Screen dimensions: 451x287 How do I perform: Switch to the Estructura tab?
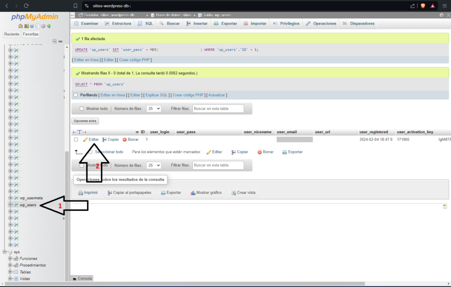[x=118, y=23]
